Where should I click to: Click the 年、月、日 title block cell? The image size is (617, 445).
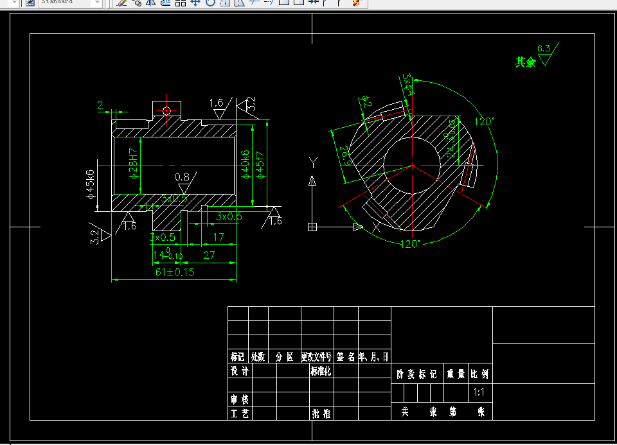374,356
